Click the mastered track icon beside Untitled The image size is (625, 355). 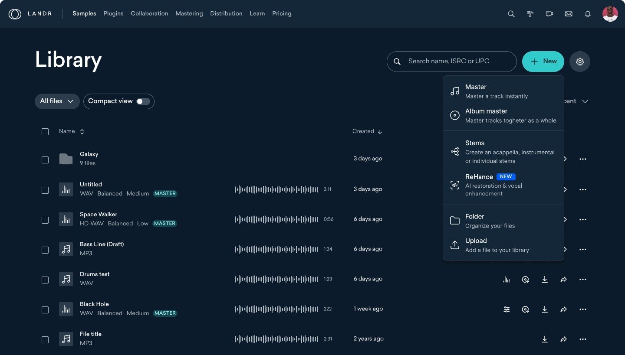[66, 189]
